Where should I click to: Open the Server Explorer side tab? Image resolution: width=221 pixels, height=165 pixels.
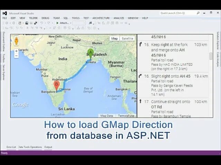coord(4,73)
